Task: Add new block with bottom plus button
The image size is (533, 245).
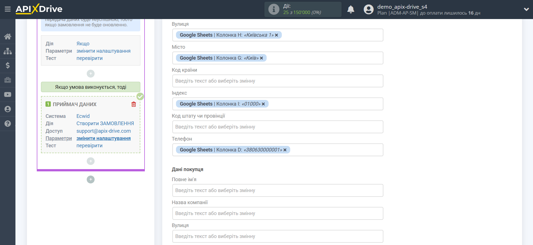Action: coord(91,179)
